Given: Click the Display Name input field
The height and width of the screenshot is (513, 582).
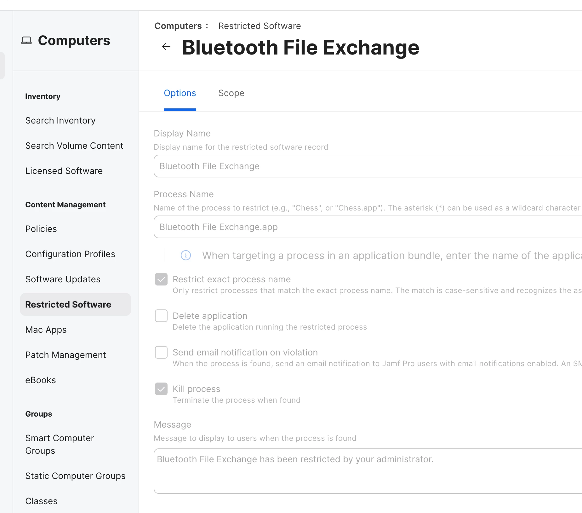Looking at the screenshot, I should tap(368, 166).
